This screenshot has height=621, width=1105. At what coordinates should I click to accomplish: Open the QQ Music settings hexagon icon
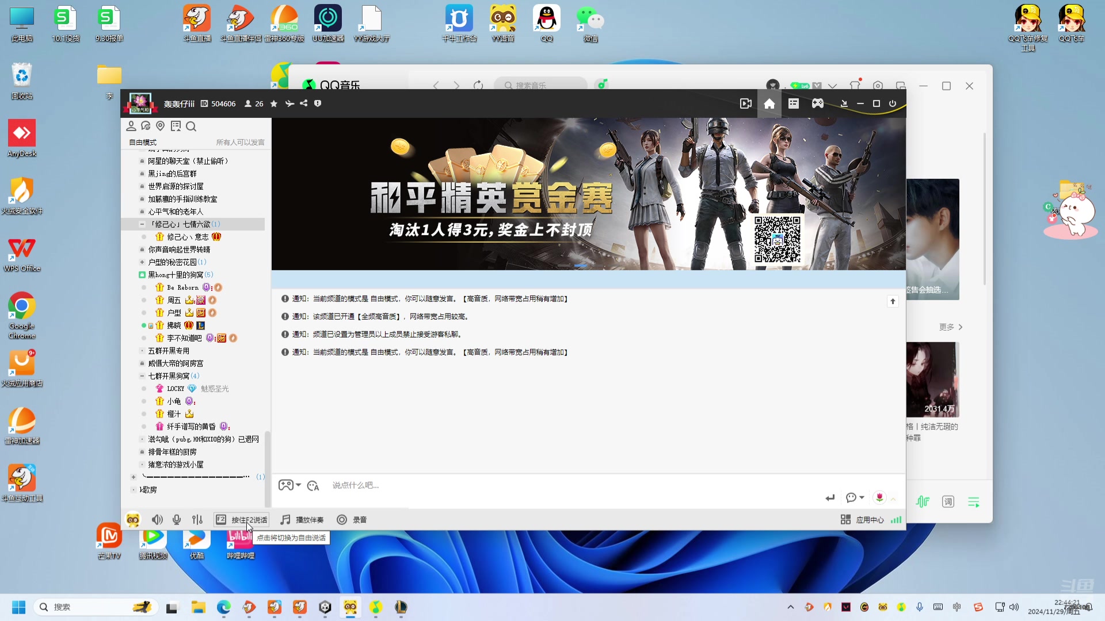click(x=878, y=86)
